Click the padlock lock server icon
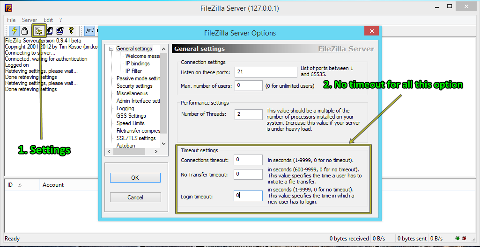Viewport: 480px width, 247px height. click(25, 30)
